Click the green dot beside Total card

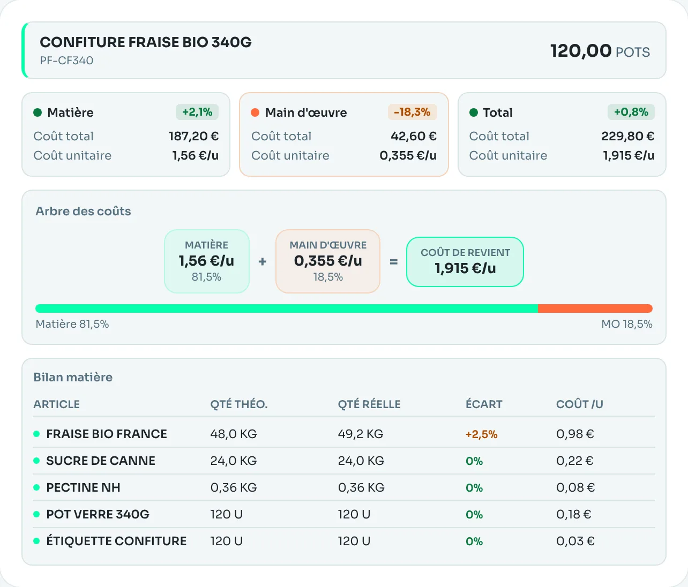click(474, 112)
